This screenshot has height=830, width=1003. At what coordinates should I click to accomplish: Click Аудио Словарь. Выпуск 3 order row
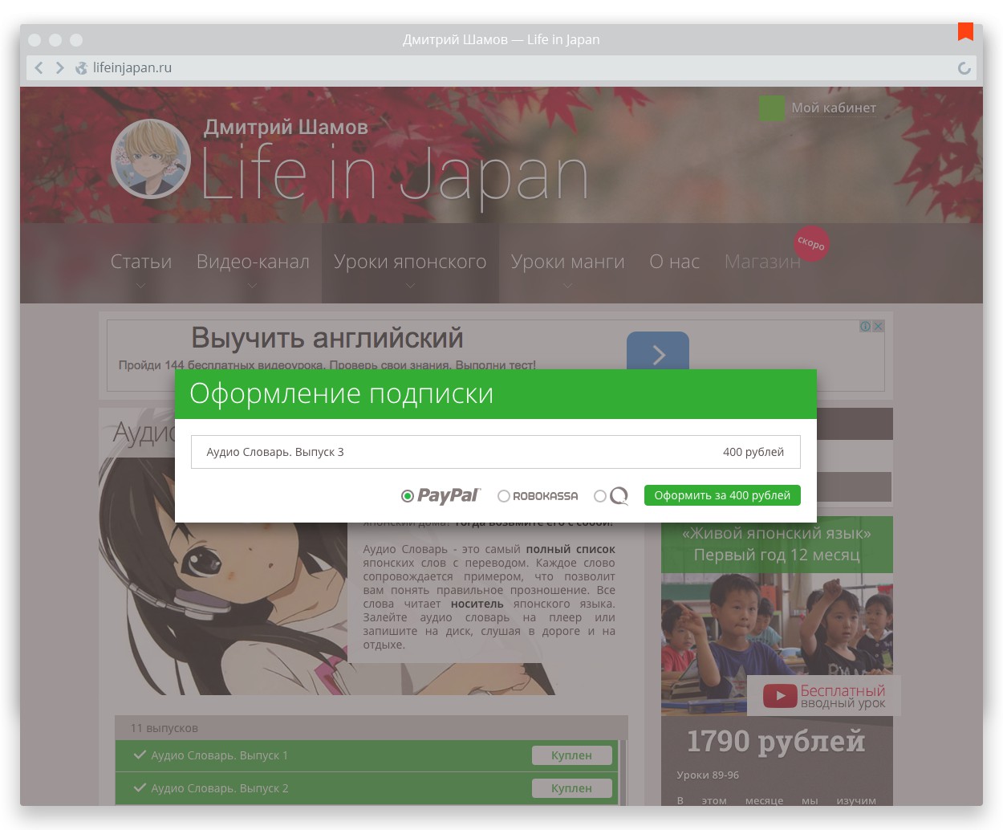[496, 452]
